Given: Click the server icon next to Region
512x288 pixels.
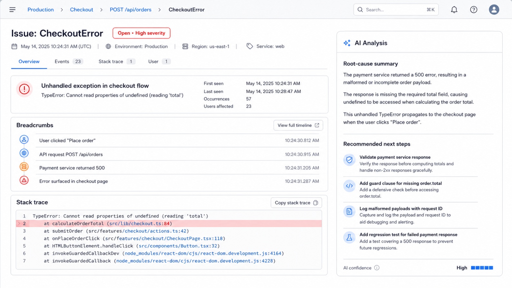Looking at the screenshot, I should tap(185, 46).
